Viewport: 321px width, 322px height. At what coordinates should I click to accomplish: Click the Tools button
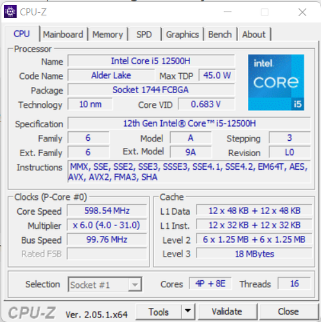(159, 312)
